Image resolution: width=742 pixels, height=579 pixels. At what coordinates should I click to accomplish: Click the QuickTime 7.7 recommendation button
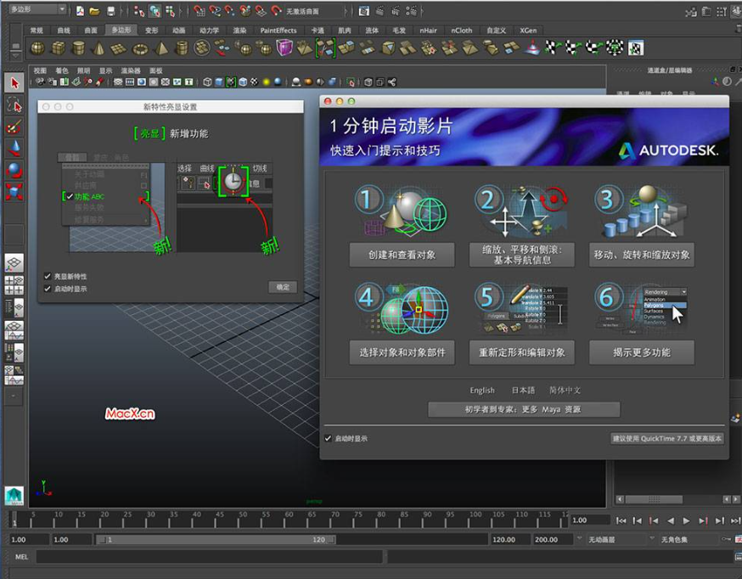(x=667, y=439)
